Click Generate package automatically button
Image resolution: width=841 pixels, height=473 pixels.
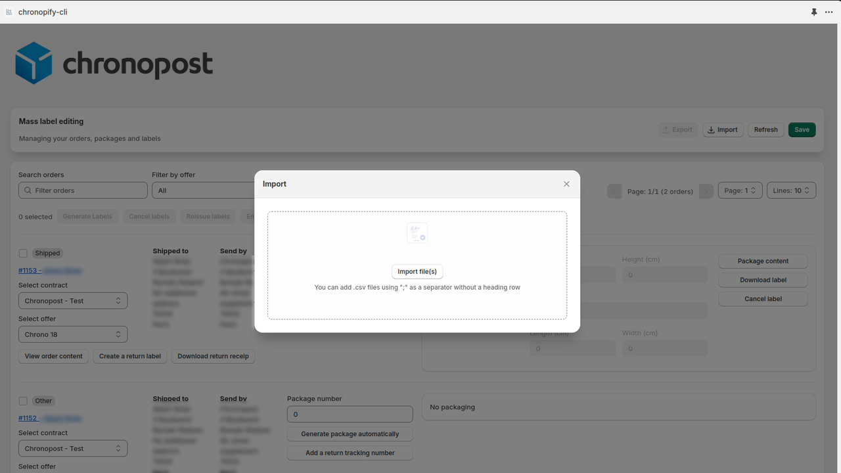[350, 434]
